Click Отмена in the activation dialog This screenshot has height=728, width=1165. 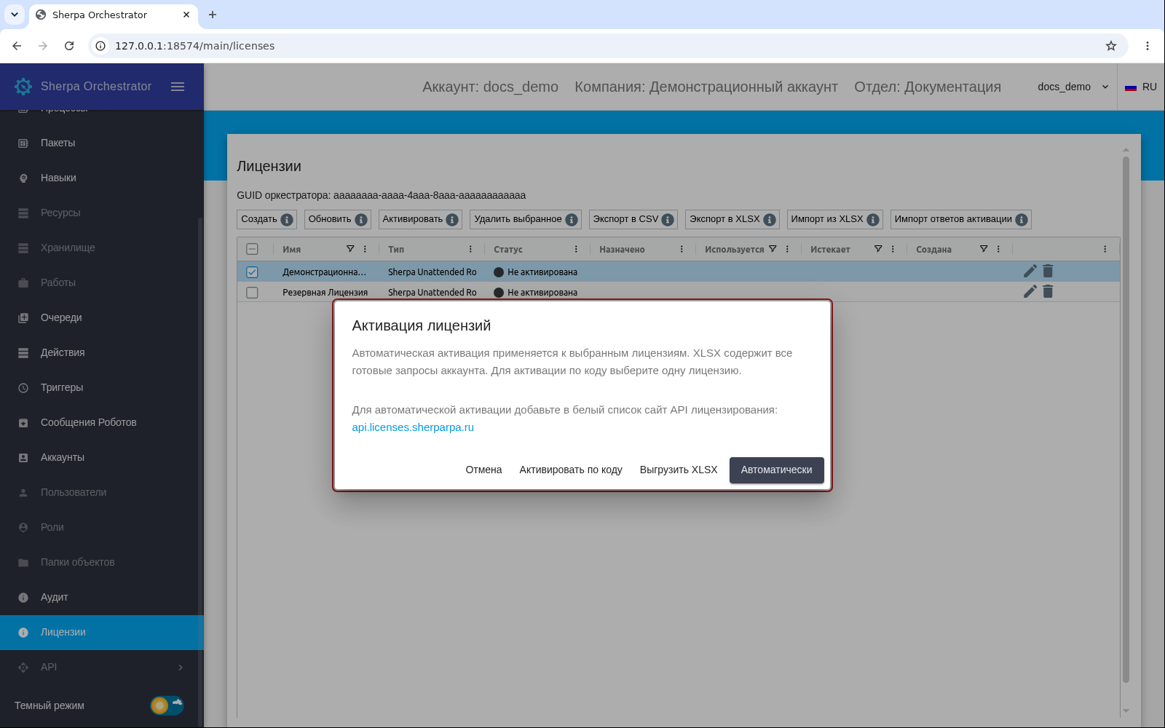click(x=483, y=470)
